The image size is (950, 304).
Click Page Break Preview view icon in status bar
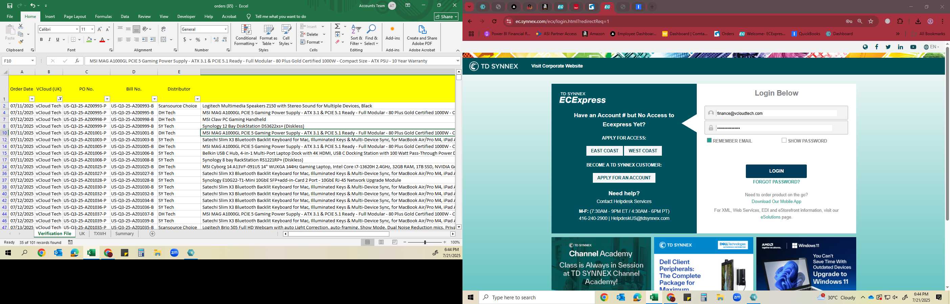[395, 242]
